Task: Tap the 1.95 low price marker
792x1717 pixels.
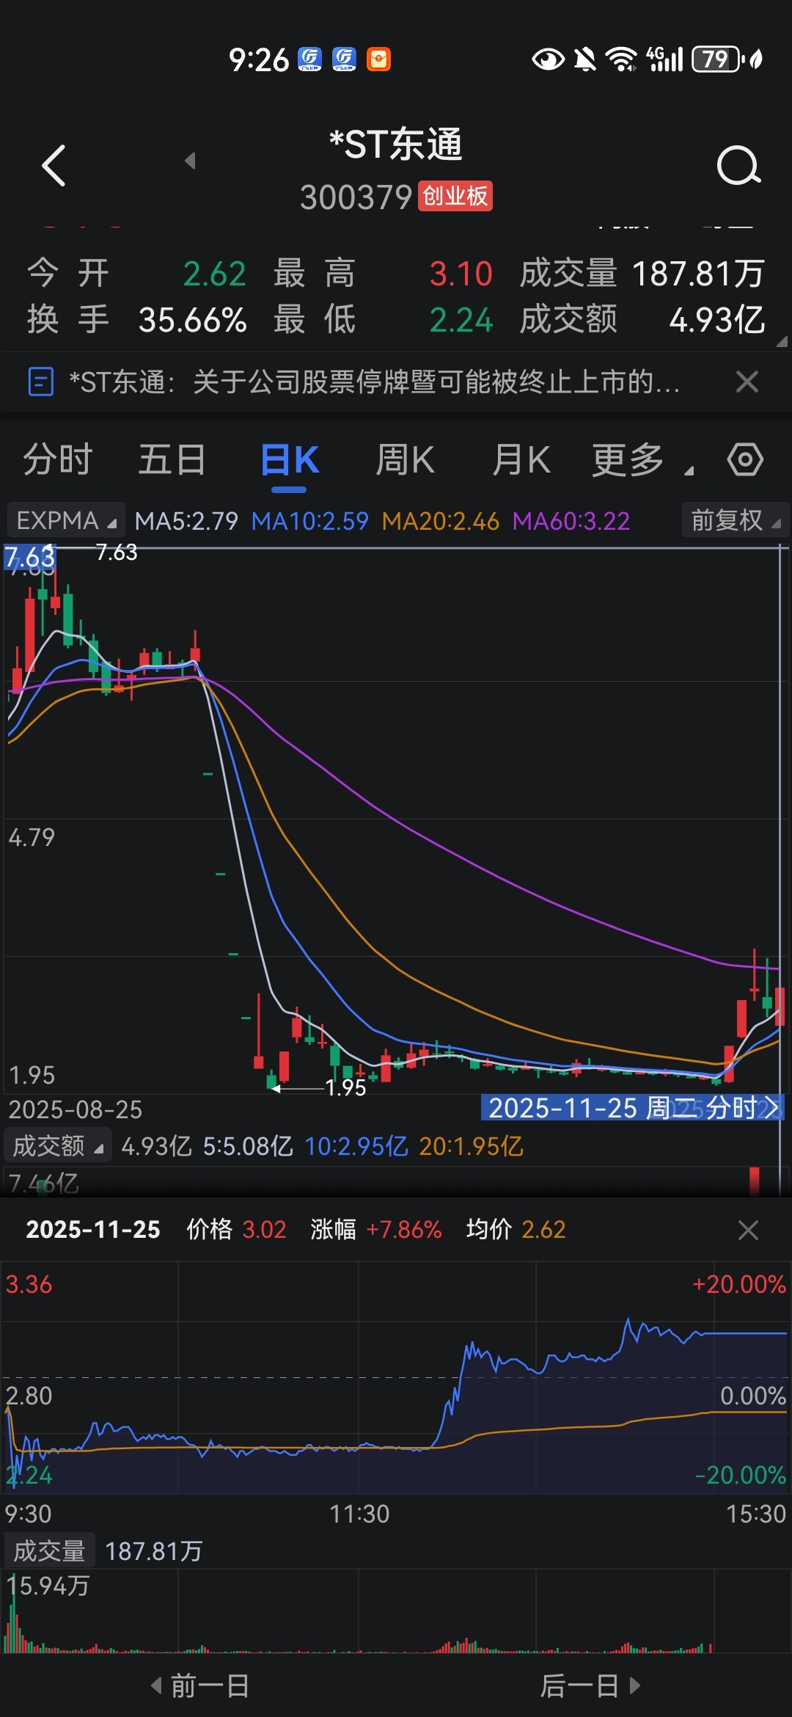Action: [345, 1087]
